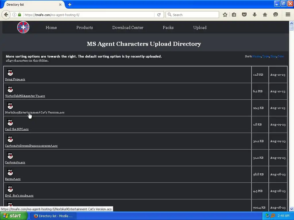The width and height of the screenshot is (294, 220).
Task: Click the Firefox back arrow button
Action: coord(6,15)
